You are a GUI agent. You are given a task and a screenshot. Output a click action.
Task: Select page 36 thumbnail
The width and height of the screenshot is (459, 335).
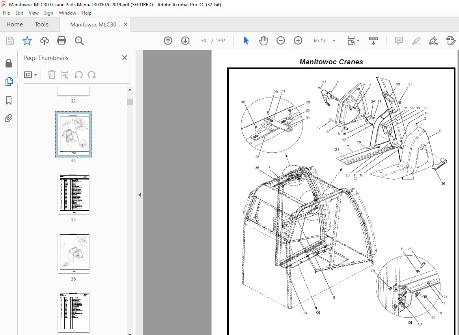[x=73, y=253]
